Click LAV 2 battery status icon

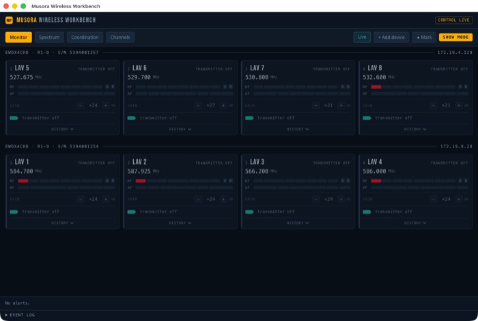131,212
